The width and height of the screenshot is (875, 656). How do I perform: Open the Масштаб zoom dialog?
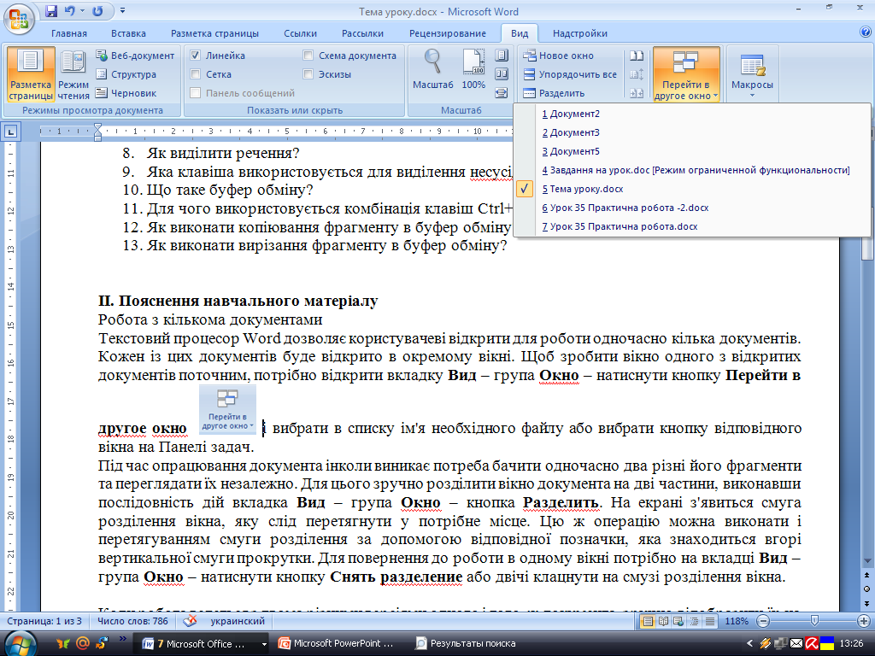click(432, 69)
